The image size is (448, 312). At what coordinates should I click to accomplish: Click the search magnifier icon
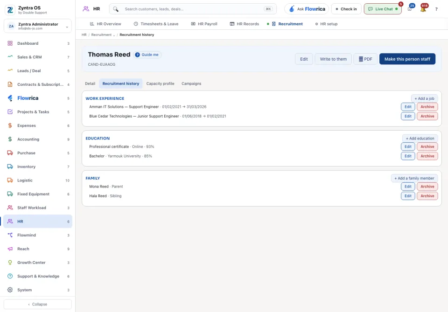click(116, 9)
